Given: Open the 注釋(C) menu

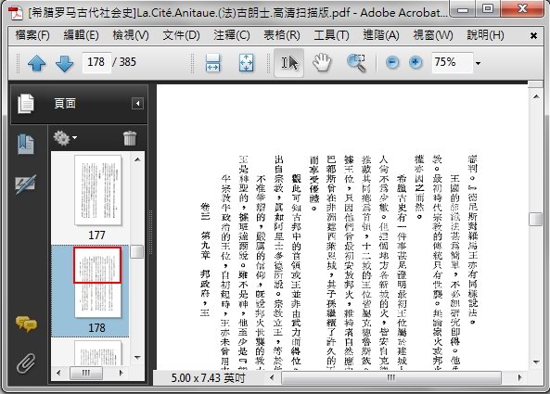Looking at the screenshot, I should [x=232, y=35].
